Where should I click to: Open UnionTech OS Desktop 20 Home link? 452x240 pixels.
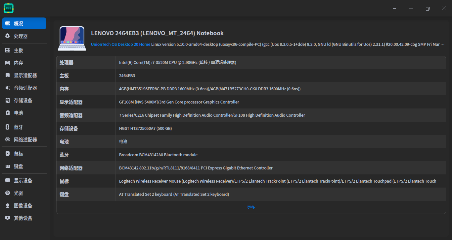[x=120, y=44]
